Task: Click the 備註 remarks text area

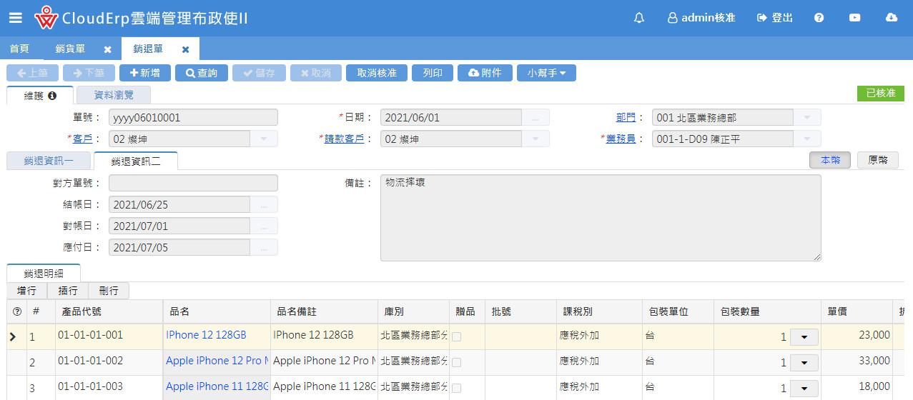Action: (601, 218)
